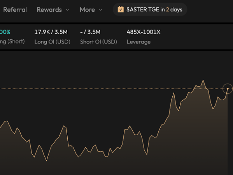Open the Referral page
This screenshot has width=233, height=175.
pos(15,10)
